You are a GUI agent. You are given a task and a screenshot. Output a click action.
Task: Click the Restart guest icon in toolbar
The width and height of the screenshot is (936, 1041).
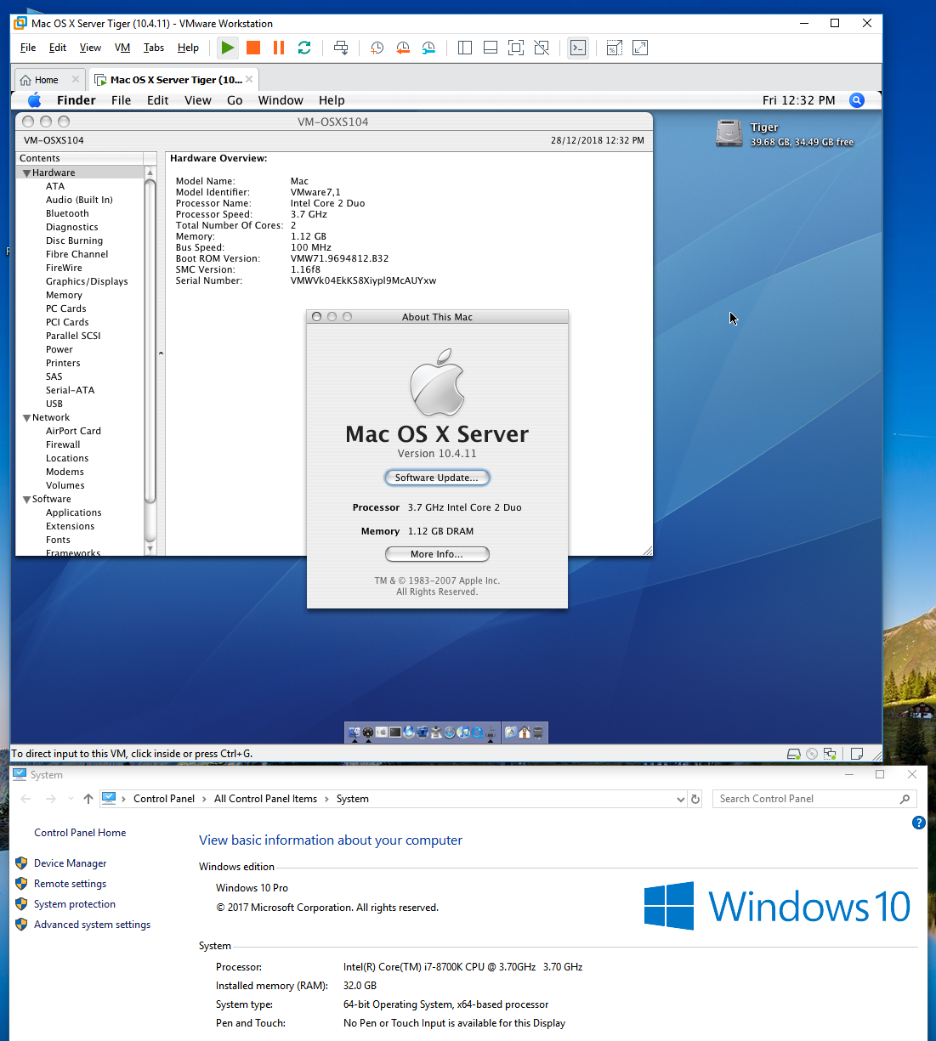(304, 48)
